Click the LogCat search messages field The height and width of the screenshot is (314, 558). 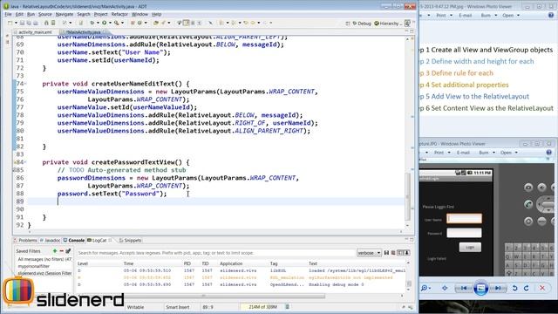(x=215, y=253)
